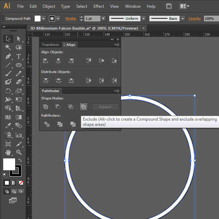The image size is (219, 219).
Task: Click the Opacity link
Action: (x=194, y=19)
